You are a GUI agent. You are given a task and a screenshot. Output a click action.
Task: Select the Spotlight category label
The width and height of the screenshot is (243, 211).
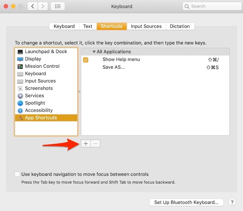pos(35,103)
